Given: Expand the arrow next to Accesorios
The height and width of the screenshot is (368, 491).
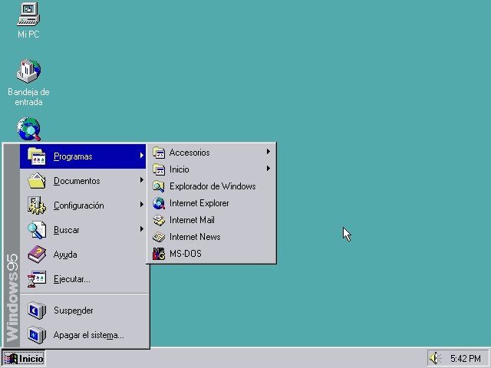Looking at the screenshot, I should [x=269, y=152].
